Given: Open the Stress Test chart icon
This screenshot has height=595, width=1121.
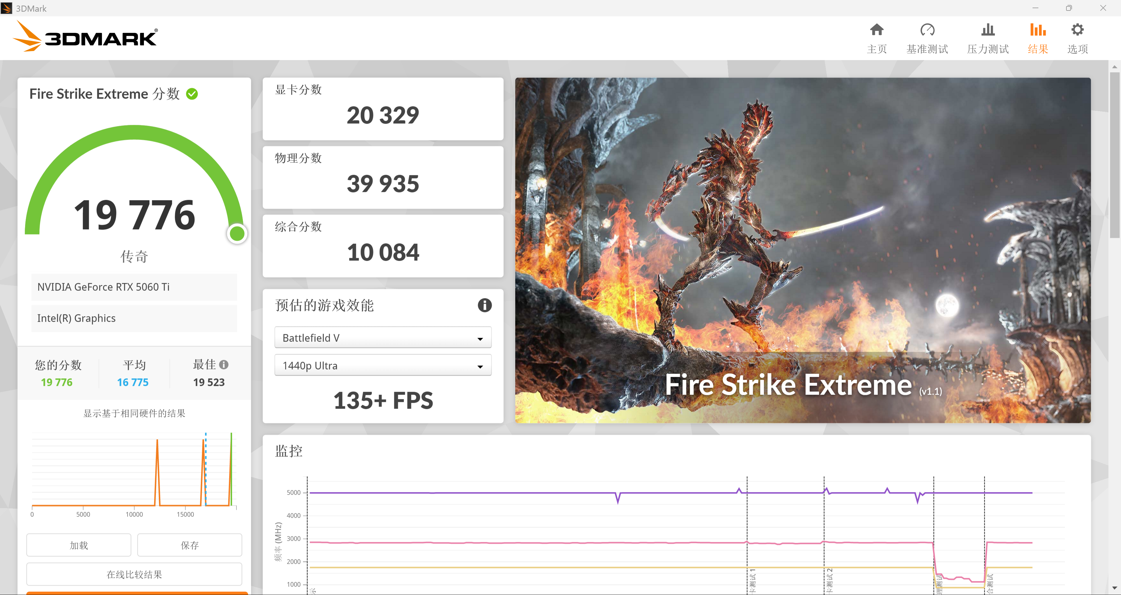Looking at the screenshot, I should tap(988, 29).
